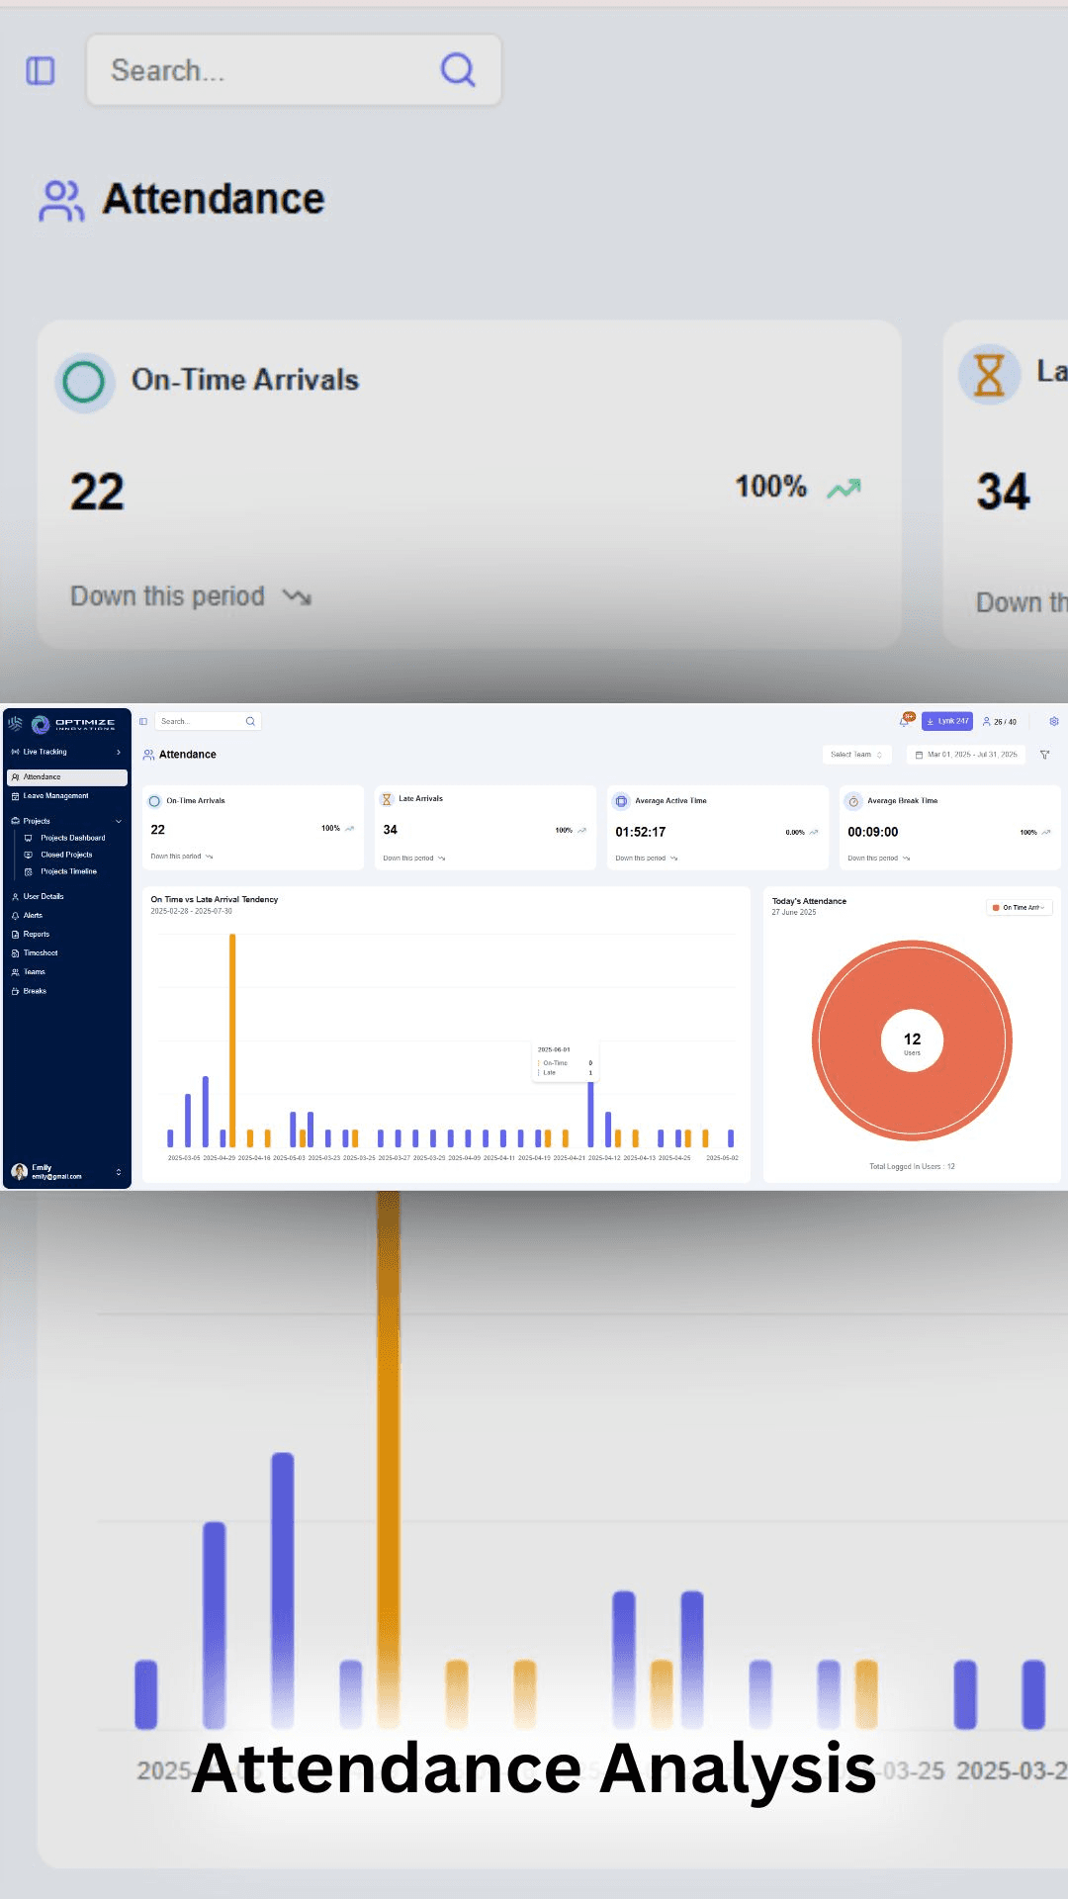Open the On Time Arrivals chart dropdown
Screen dimensions: 1068x1899
point(1019,907)
